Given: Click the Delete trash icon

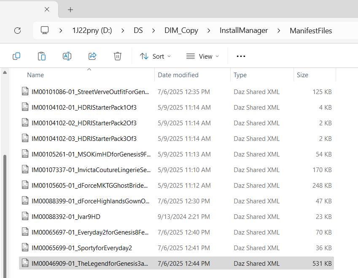Looking at the screenshot, I should click(x=118, y=56).
